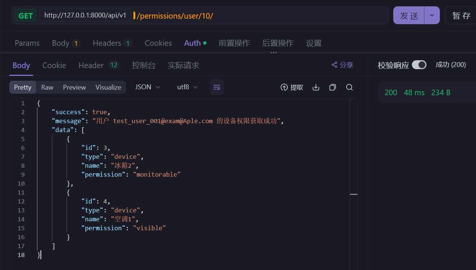Select the response Body tab
The image size is (476, 270).
point(21,65)
